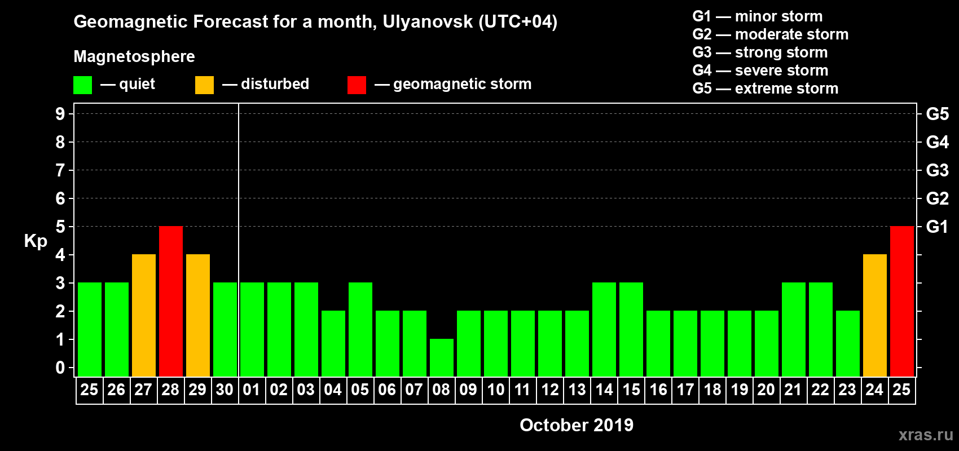Click the green bar for October 23
Image resolution: width=959 pixels, height=451 pixels.
(848, 343)
